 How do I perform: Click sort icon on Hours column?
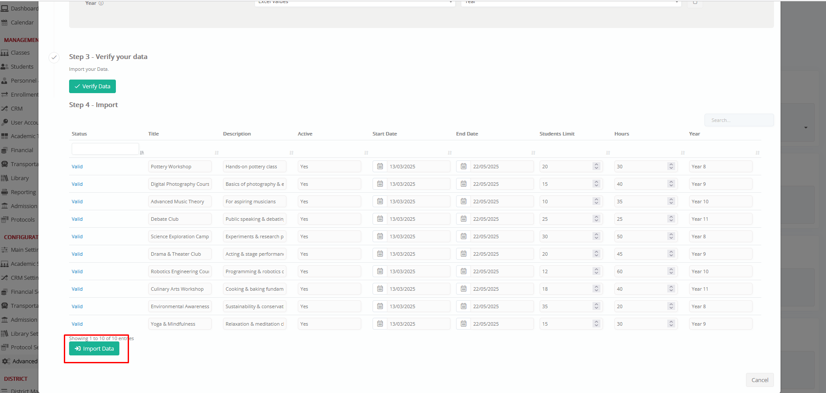[683, 153]
